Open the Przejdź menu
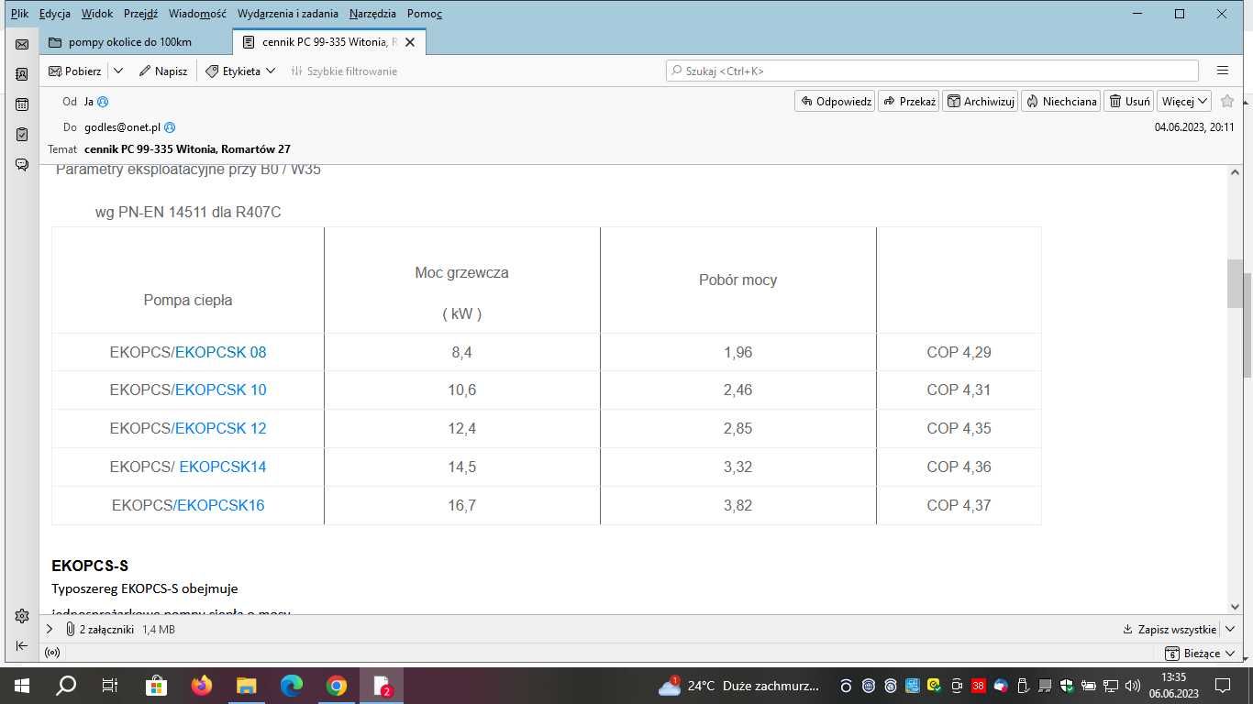 140,14
